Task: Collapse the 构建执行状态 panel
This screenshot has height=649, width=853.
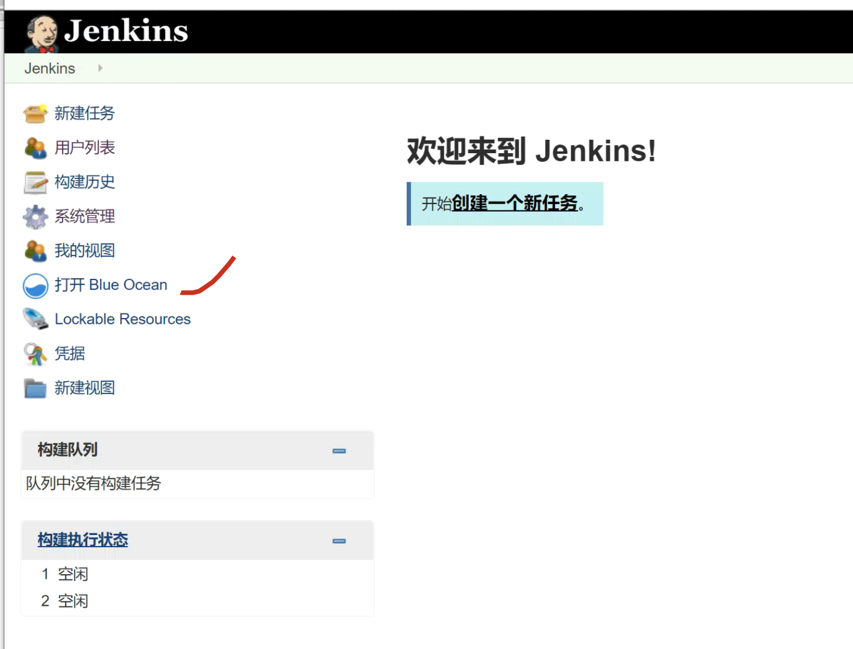Action: click(339, 541)
